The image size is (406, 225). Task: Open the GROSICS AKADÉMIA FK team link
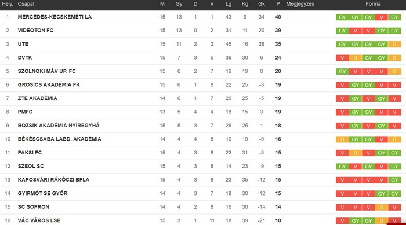tap(49, 84)
